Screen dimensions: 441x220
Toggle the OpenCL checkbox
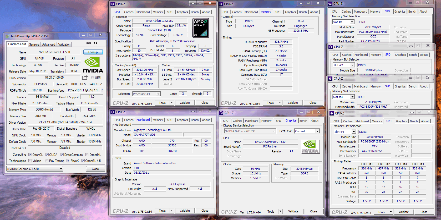30,155
